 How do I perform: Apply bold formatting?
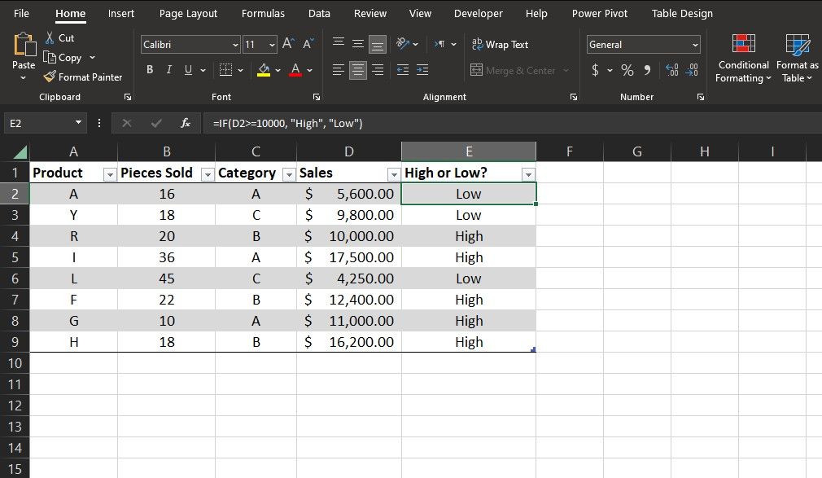(149, 70)
